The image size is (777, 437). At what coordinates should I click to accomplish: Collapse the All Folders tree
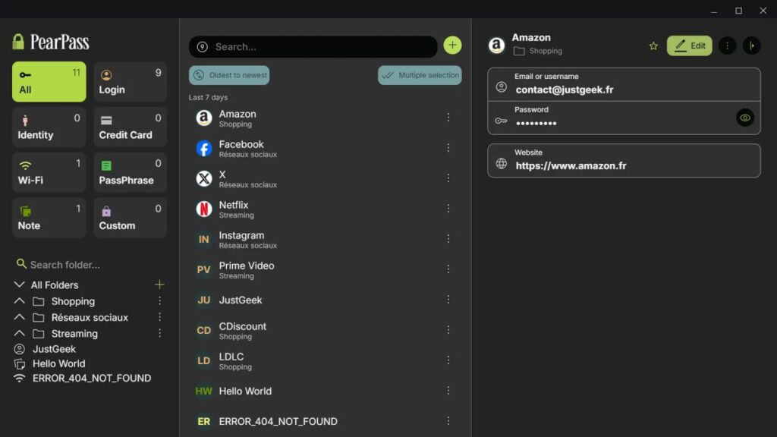(x=20, y=285)
